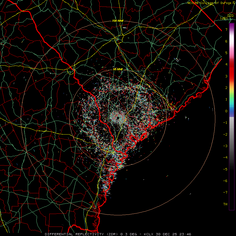Click the "0" tick label on the color scale
236x236 pixels.
(x=226, y=111)
